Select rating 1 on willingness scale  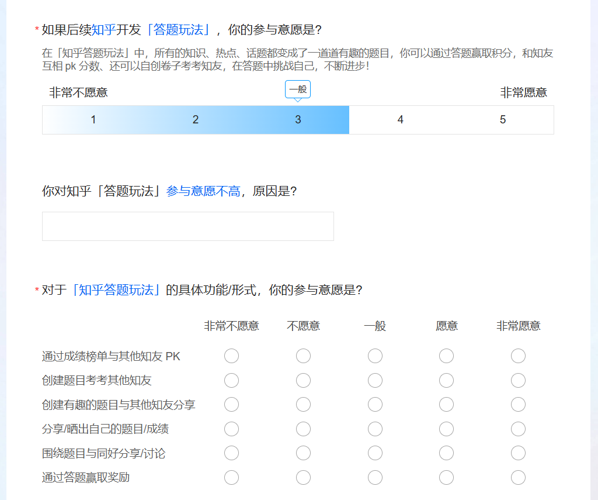pos(93,120)
